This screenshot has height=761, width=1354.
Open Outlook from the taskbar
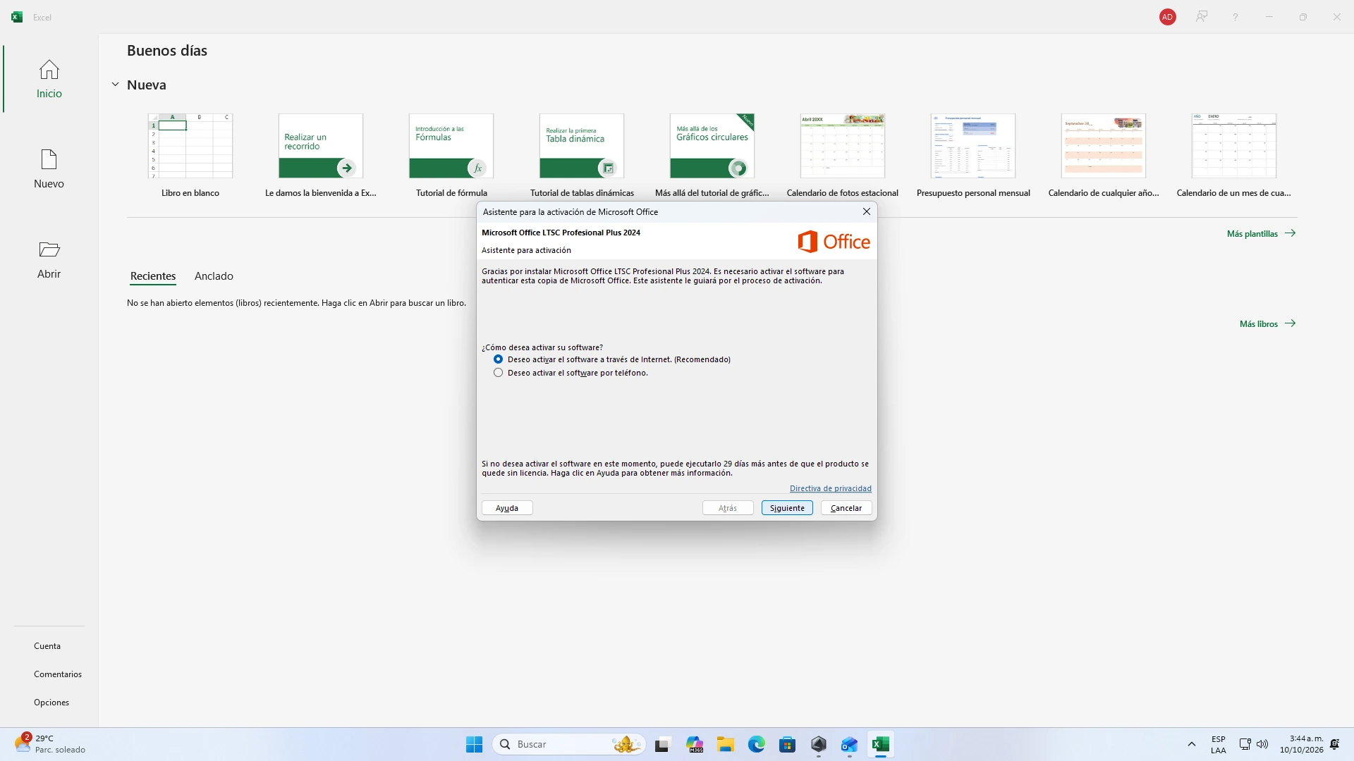[849, 744]
